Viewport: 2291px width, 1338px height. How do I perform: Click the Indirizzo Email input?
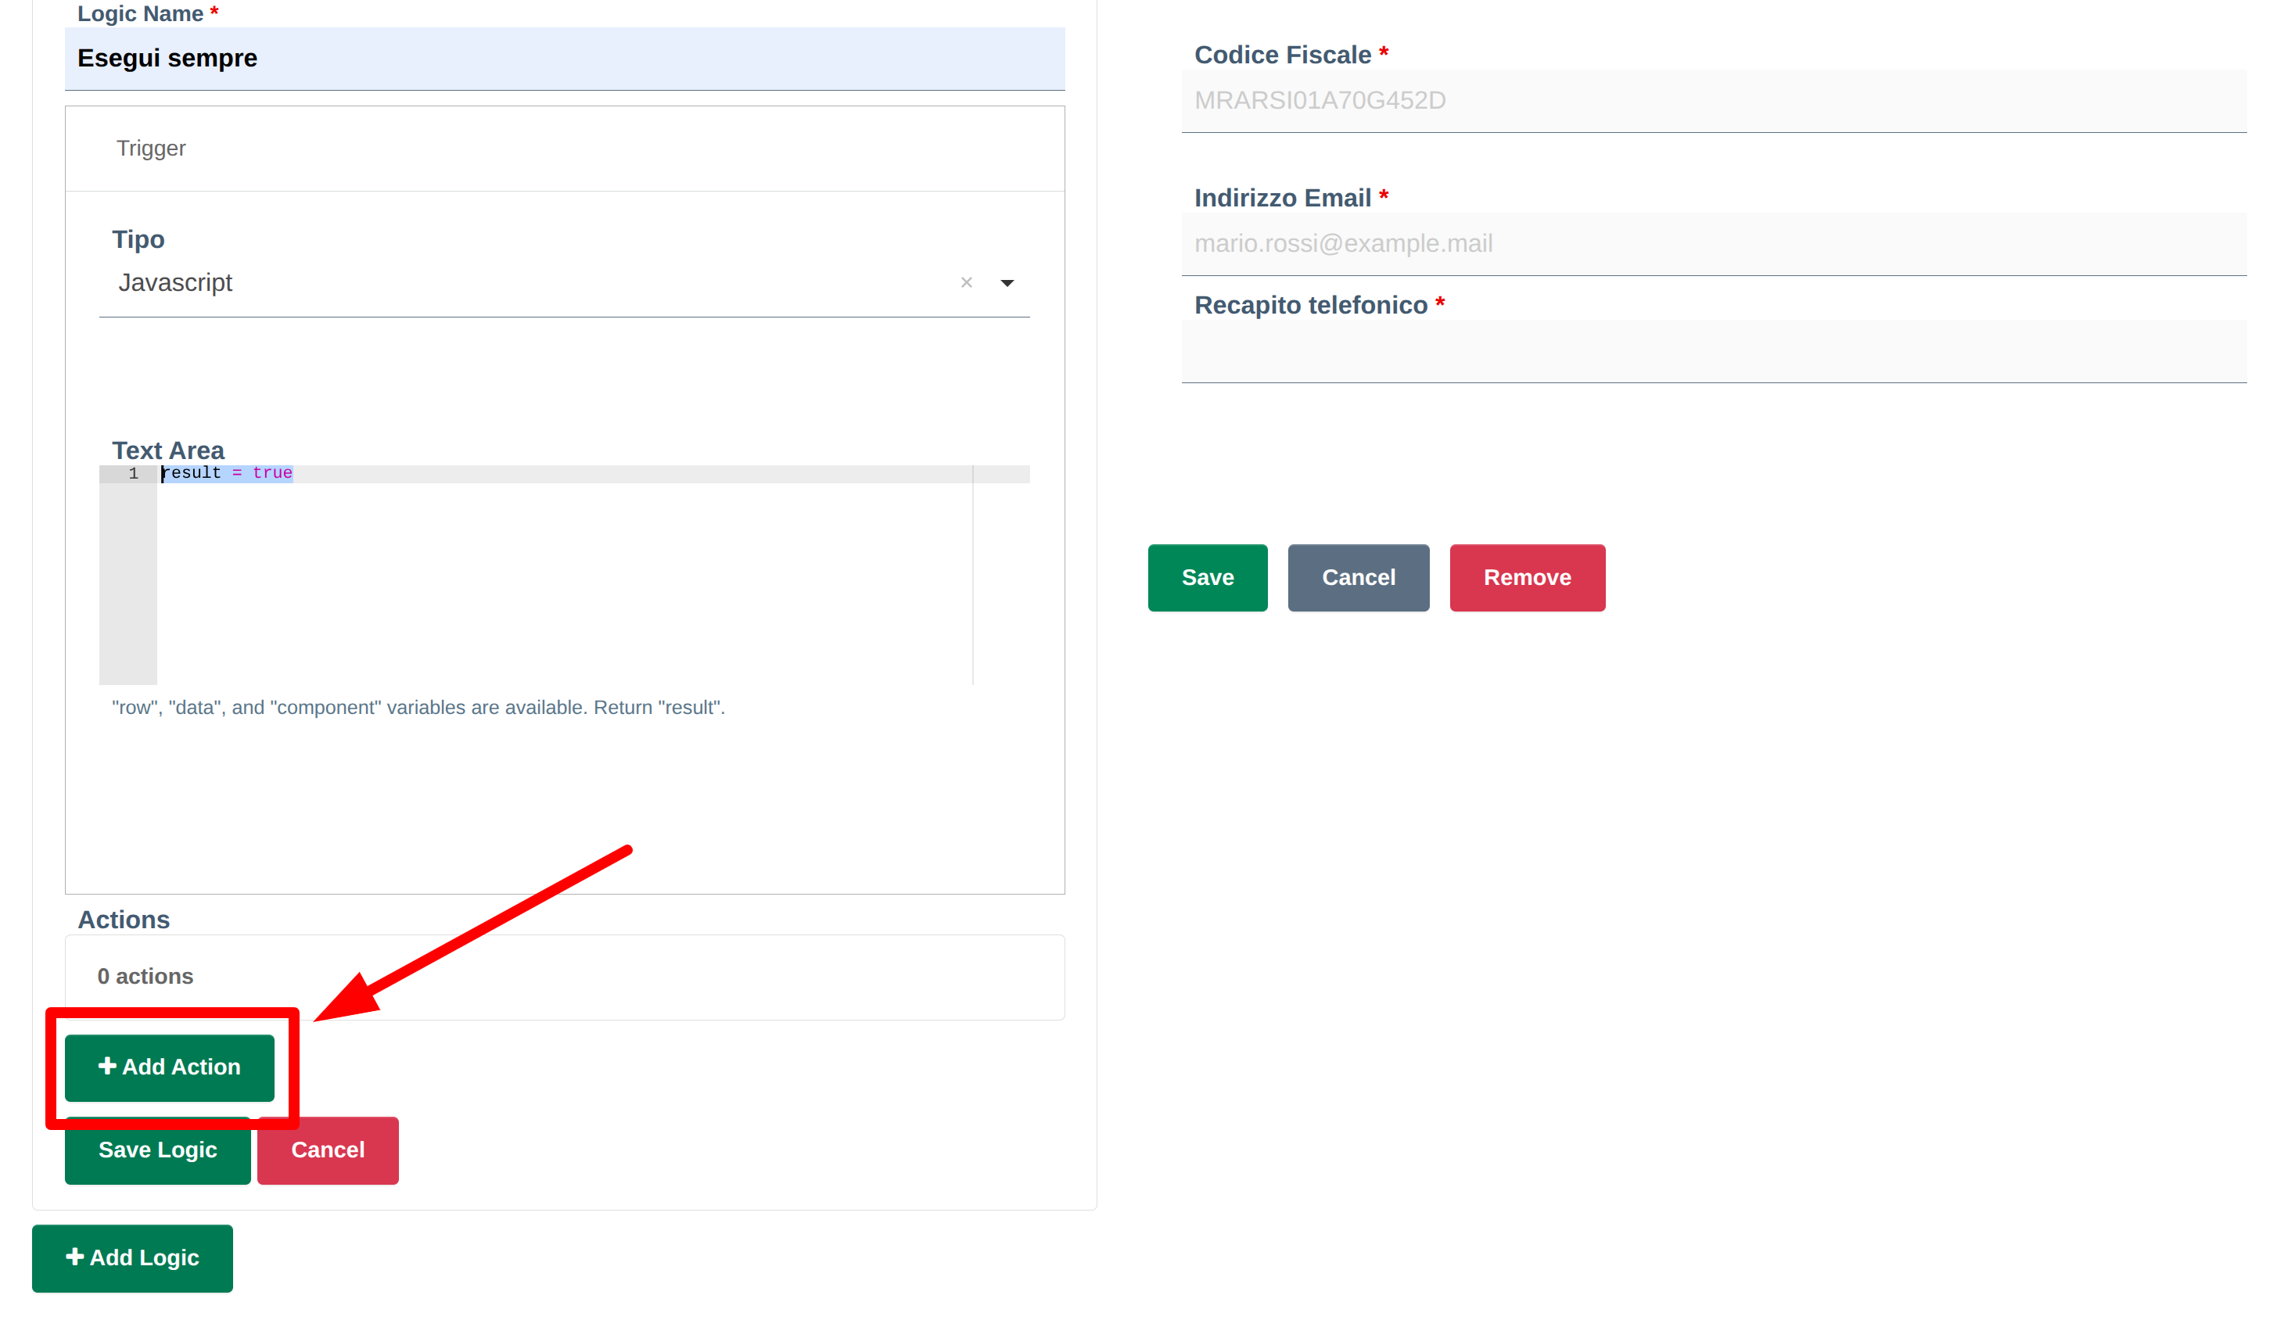[1713, 244]
